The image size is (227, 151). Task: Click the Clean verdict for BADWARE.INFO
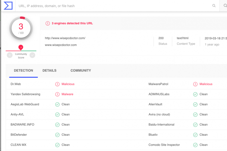66,125
